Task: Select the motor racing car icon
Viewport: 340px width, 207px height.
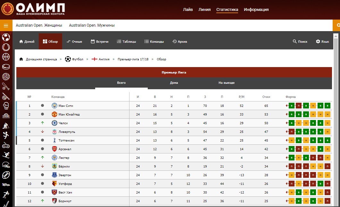Action: [x=6, y=185]
